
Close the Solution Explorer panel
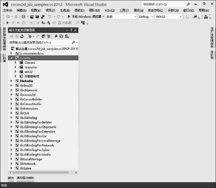click(x=75, y=30)
